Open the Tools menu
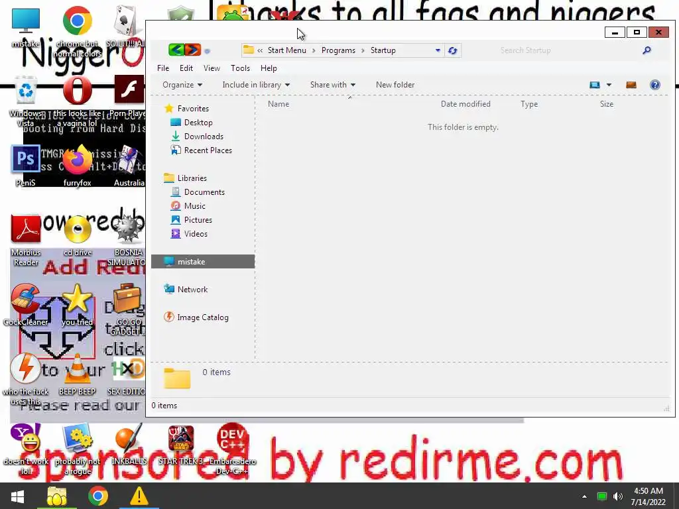The image size is (679, 509). tap(240, 68)
